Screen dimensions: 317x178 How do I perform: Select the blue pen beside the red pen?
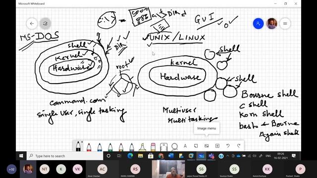pos(100,147)
